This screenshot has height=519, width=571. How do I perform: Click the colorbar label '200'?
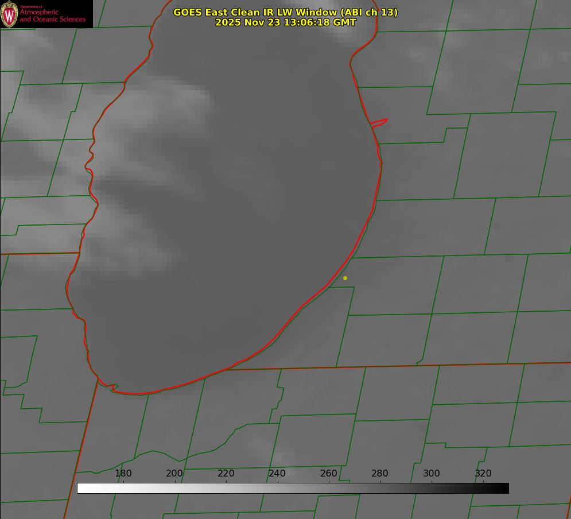coord(174,473)
